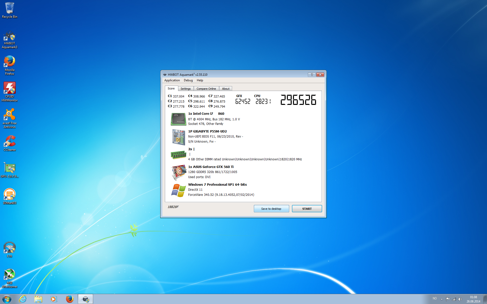Open the Action Center flag tray icon
The height and width of the screenshot is (304, 487).
click(448, 299)
